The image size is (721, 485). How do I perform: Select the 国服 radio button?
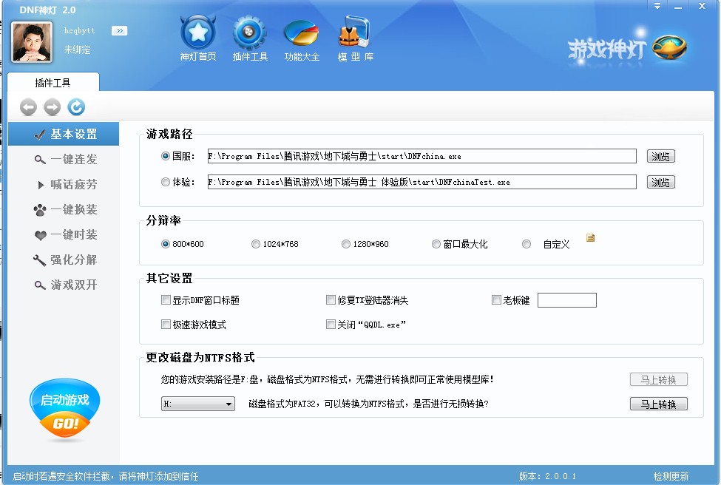coord(166,156)
